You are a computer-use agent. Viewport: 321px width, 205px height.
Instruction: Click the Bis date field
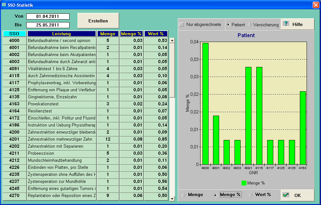point(48,25)
